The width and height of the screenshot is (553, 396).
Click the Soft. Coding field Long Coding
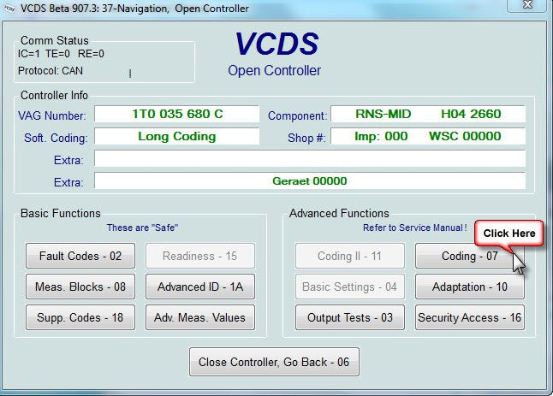[x=176, y=136]
